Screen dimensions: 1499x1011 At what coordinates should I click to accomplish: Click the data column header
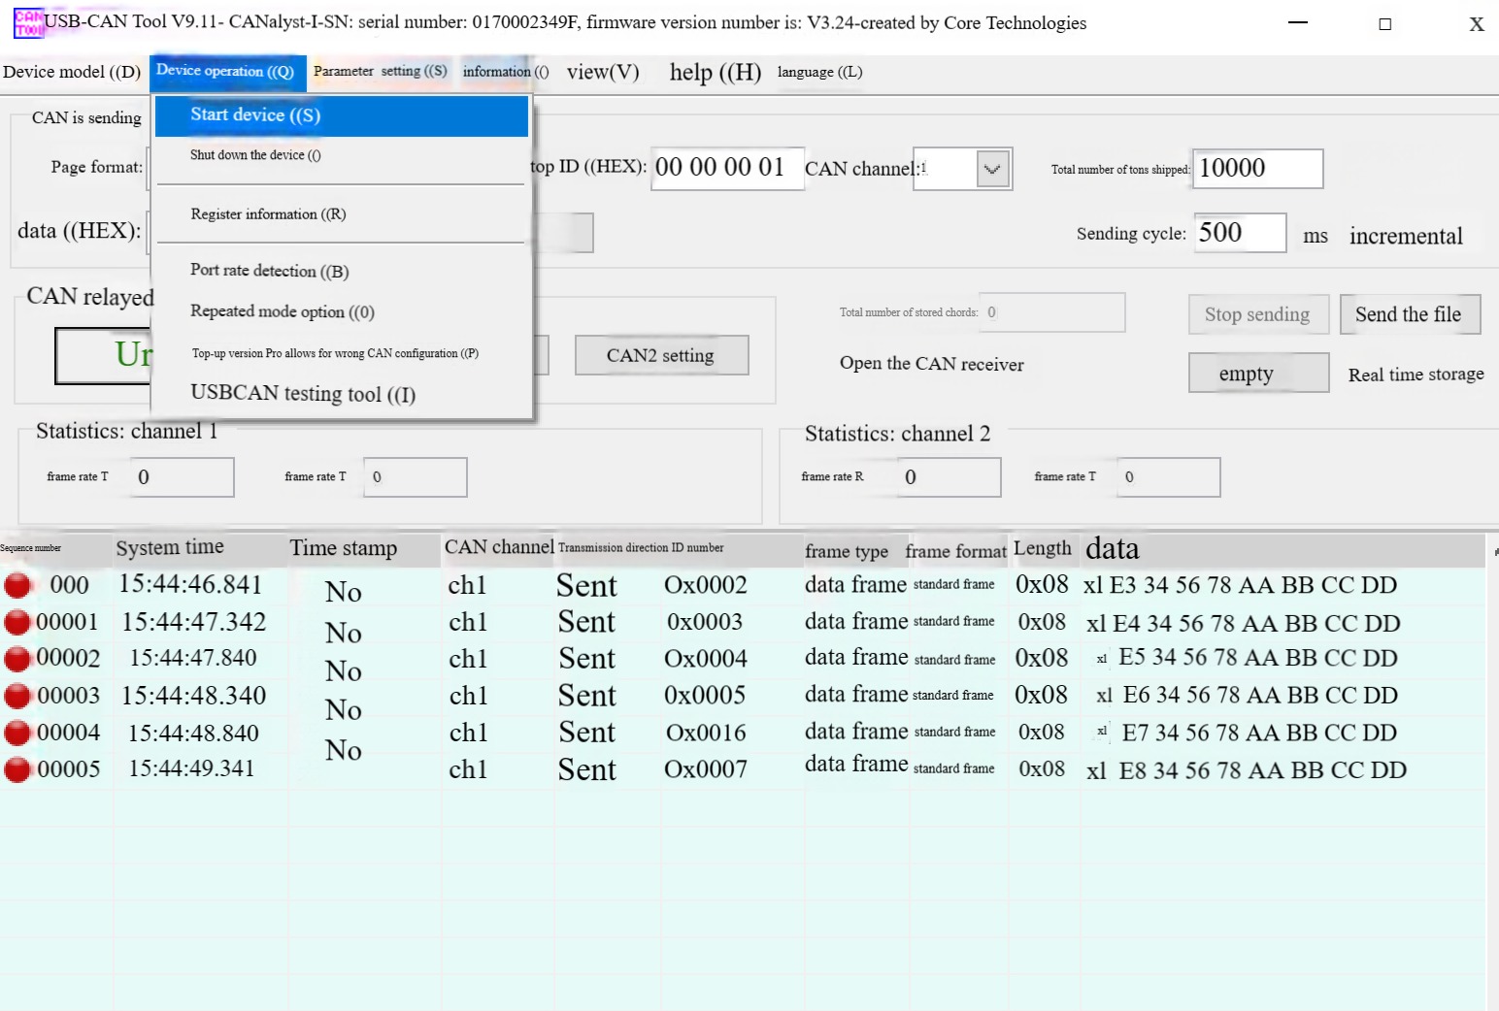[x=1113, y=549]
